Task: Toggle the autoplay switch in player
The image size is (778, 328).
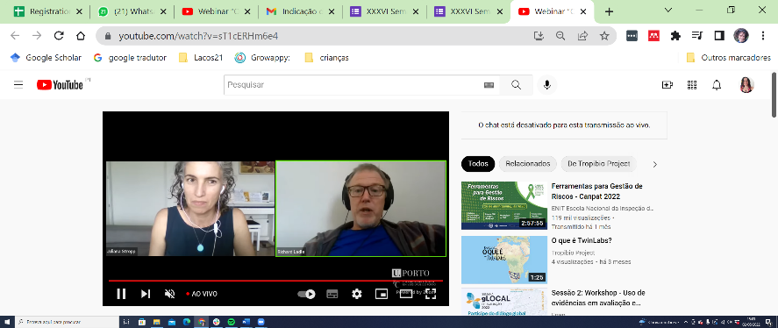Action: pyautogui.click(x=306, y=294)
